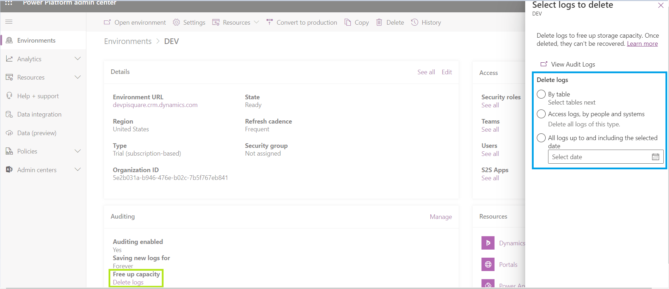Image resolution: width=669 pixels, height=289 pixels.
Task: Expand the sidebar Resources chevron
Action: point(78,77)
